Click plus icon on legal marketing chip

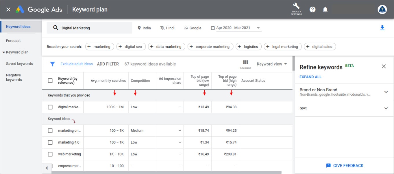pyautogui.click(x=268, y=47)
